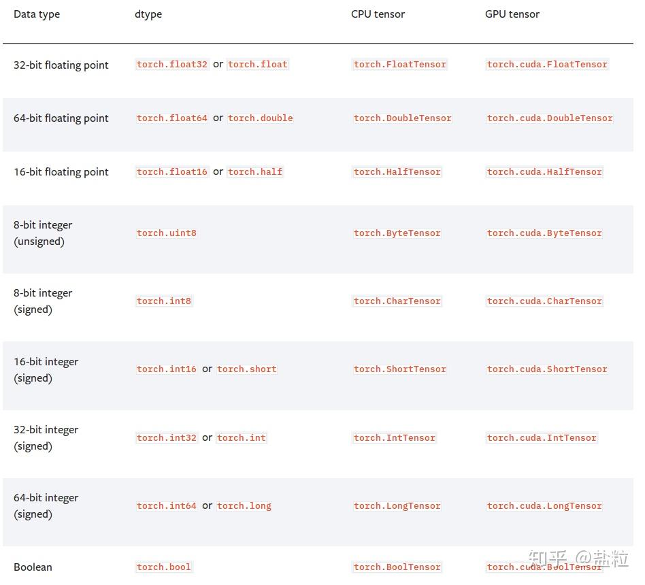Click the GPU tensor column header
This screenshot has height=585, width=645.
[x=512, y=14]
